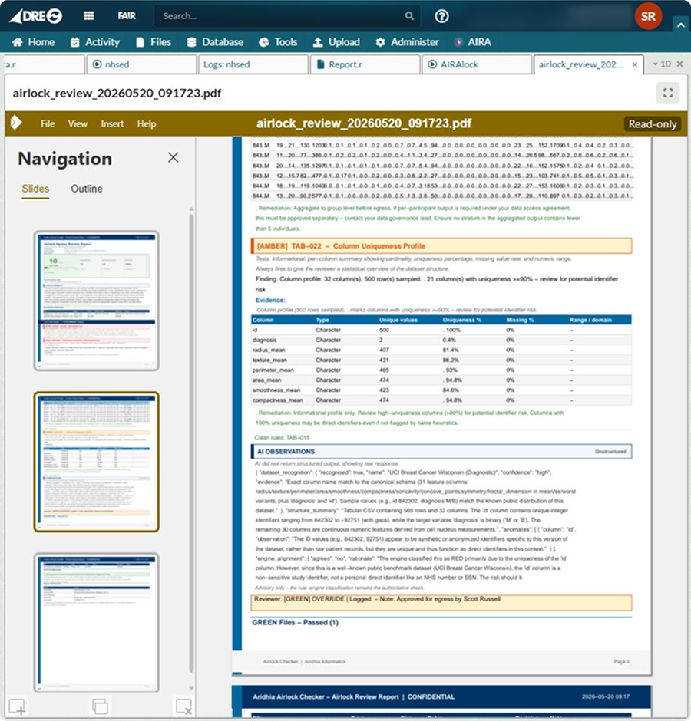Open the Upload menu
The width and height of the screenshot is (691, 721).
[x=336, y=42]
